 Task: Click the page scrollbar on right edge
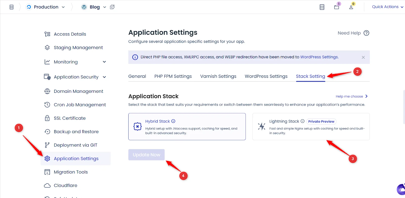pos(404,106)
